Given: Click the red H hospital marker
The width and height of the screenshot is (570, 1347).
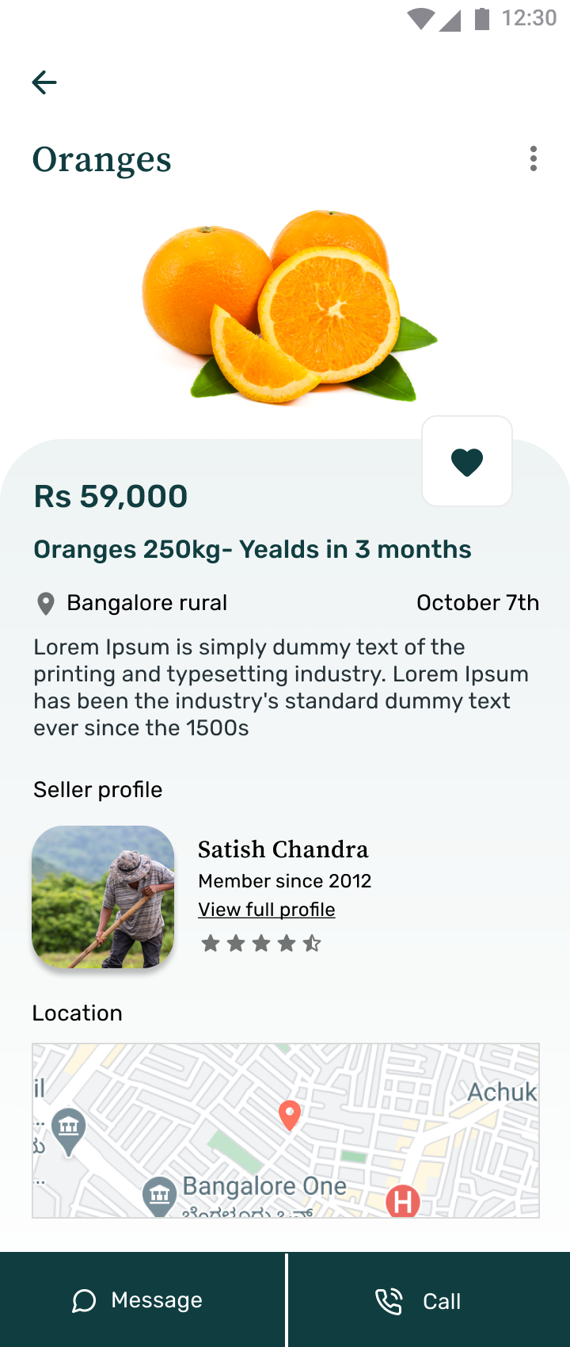Looking at the screenshot, I should (x=402, y=1201).
